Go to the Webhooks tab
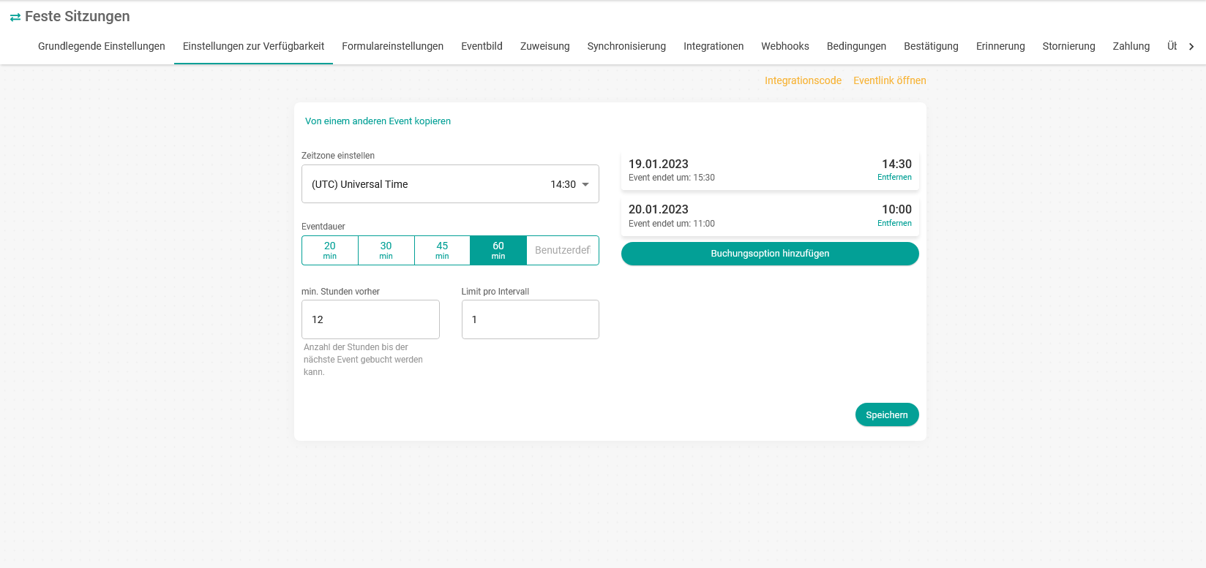 pos(784,46)
